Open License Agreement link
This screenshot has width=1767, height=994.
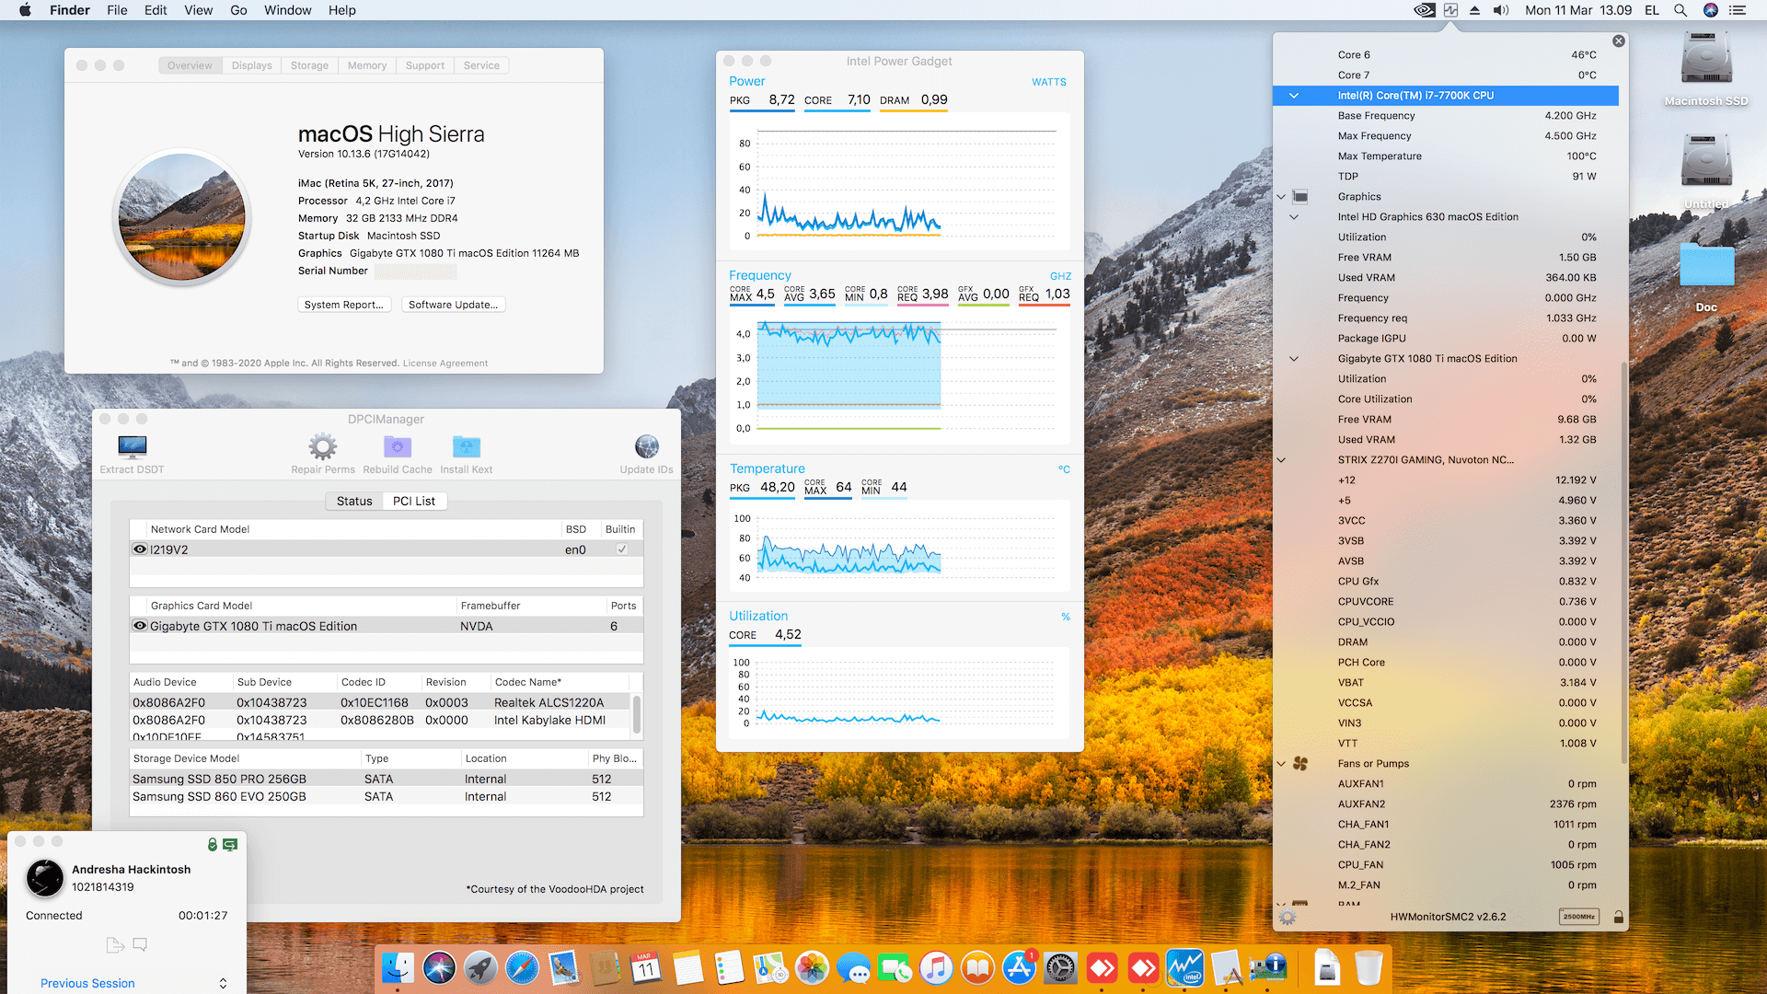(x=445, y=364)
